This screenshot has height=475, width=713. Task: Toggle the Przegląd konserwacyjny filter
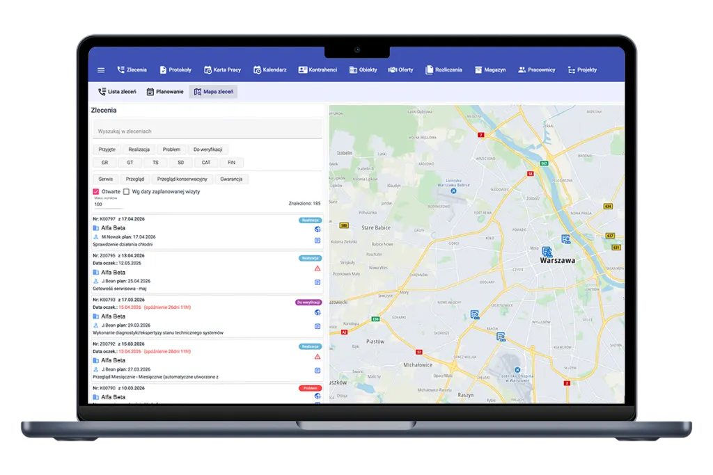coord(182,179)
